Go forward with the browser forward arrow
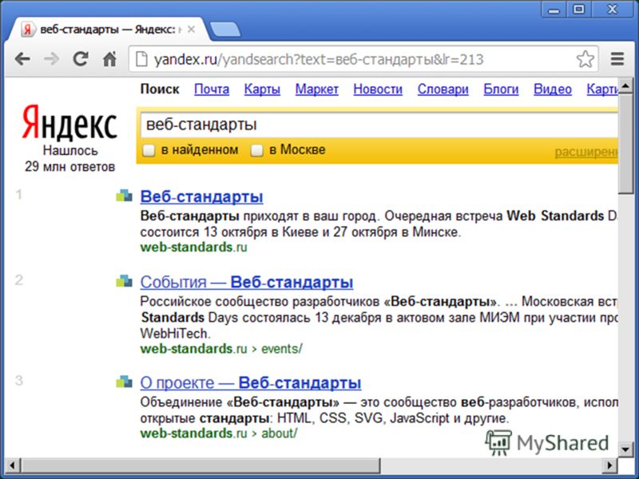Viewport: 639px width, 479px height. point(51,59)
